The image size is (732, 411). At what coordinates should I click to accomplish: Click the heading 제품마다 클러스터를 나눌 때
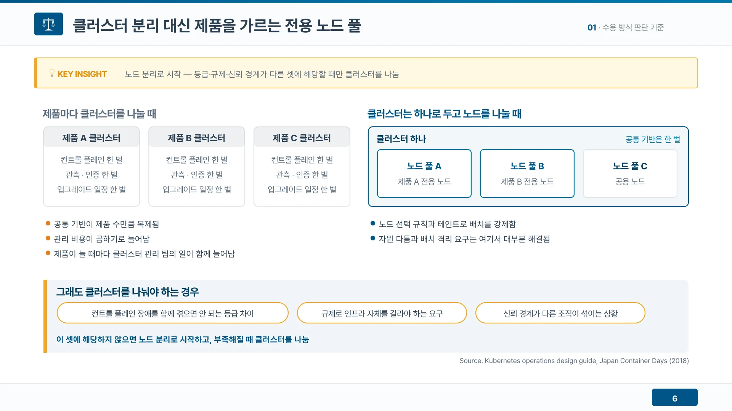click(x=99, y=113)
